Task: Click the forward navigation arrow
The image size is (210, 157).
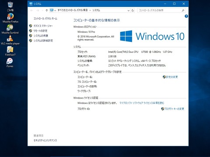Action: [38, 10]
